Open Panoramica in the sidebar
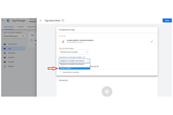173x115 pixels. [12, 44]
